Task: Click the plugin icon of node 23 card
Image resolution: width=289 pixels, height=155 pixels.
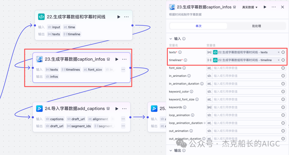Action: tap(39, 59)
